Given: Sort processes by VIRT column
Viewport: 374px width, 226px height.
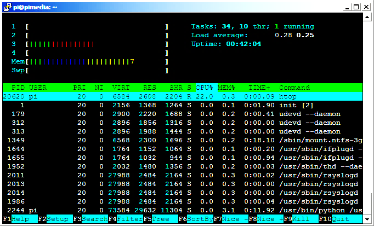Looking at the screenshot, I should click(x=121, y=88).
